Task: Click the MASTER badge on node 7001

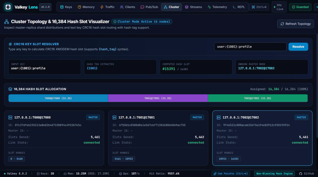Action: (x=197, y=117)
